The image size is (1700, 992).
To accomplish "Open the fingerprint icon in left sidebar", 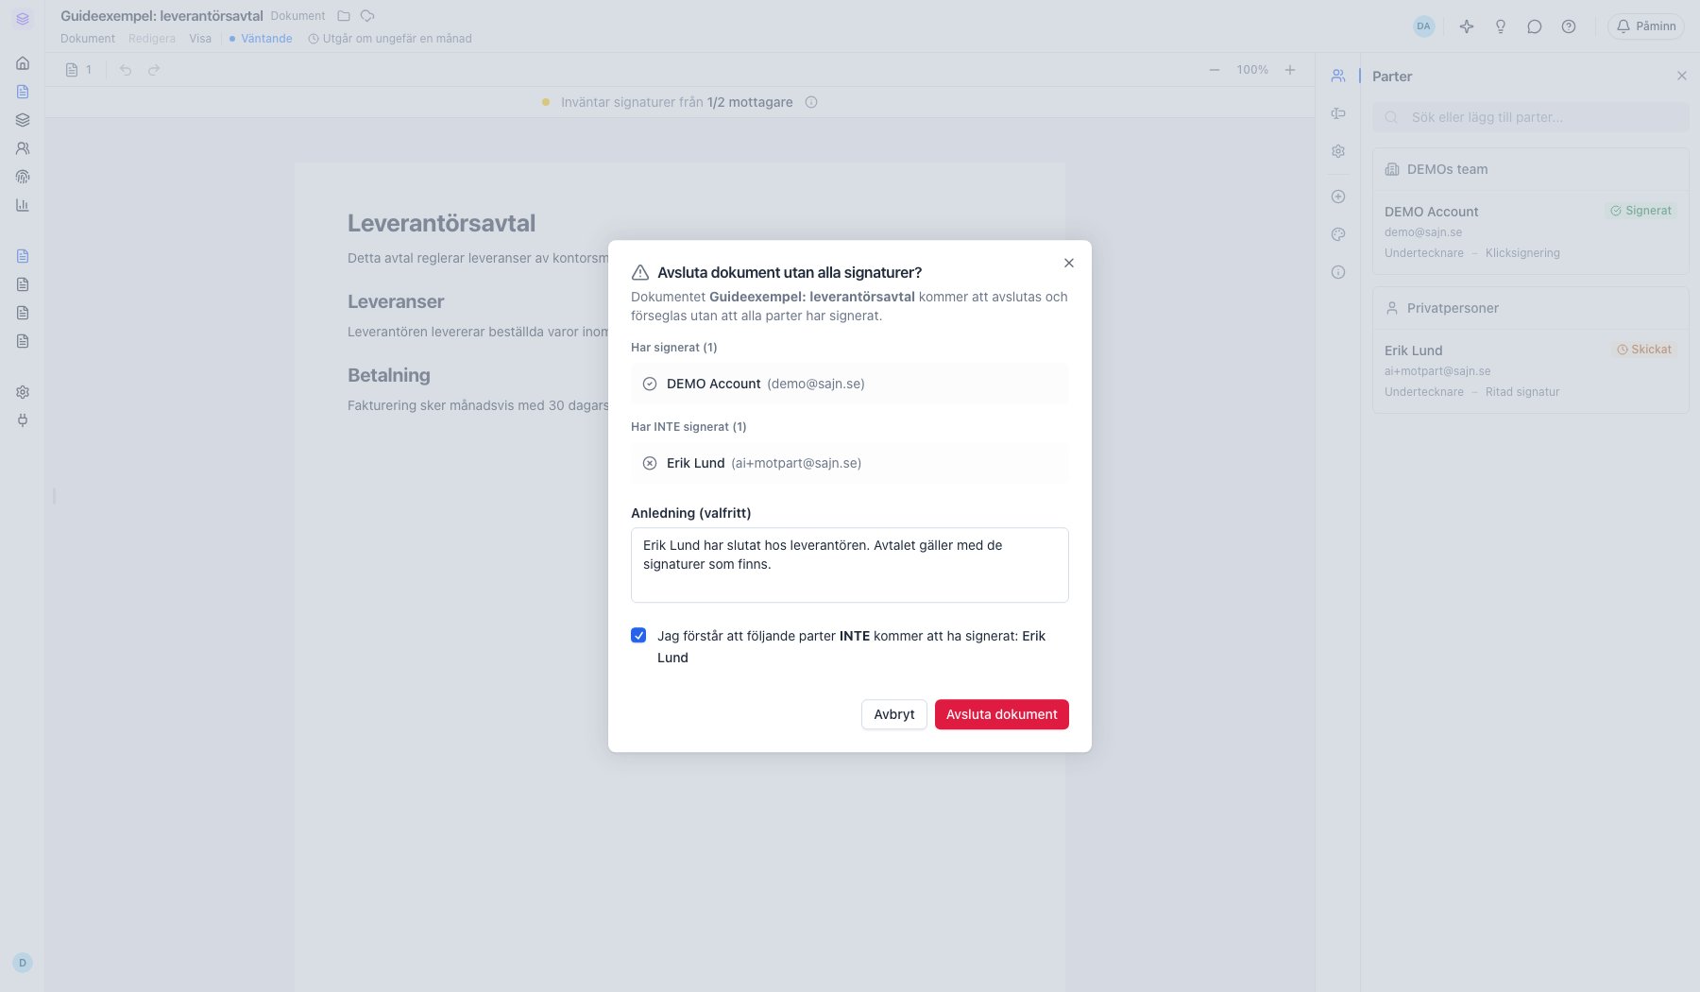I will click(23, 177).
